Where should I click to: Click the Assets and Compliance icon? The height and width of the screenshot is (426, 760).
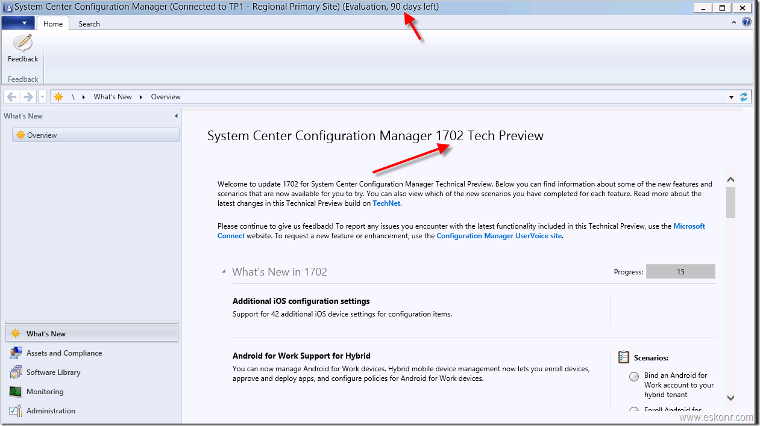(16, 353)
